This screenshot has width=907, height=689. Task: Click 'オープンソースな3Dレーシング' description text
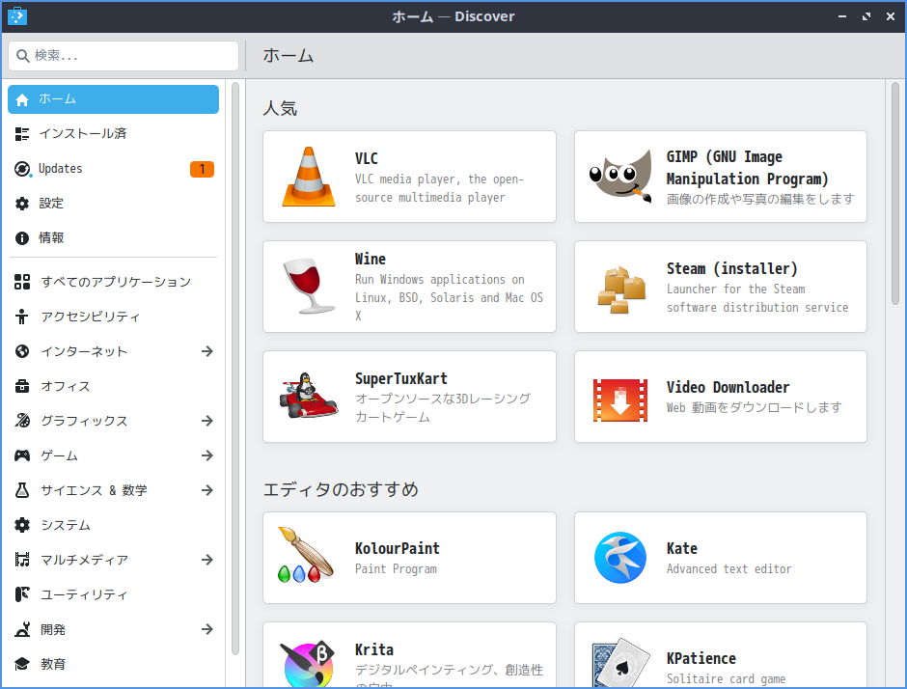[x=443, y=399]
